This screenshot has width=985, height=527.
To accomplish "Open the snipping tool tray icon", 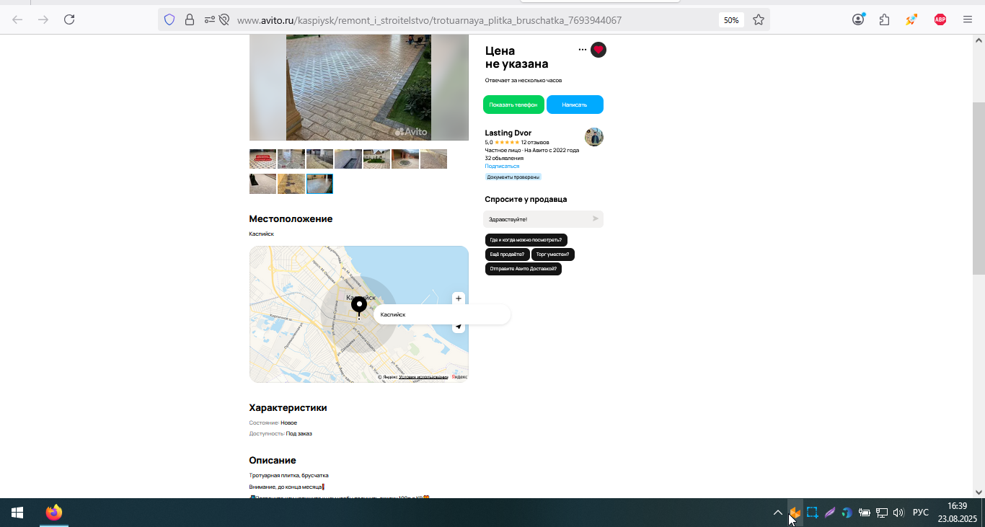I will tap(812, 513).
